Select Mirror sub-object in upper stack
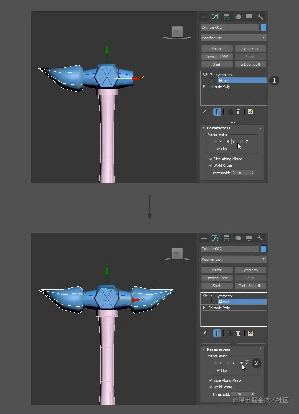The width and height of the screenshot is (299, 414). click(242, 80)
